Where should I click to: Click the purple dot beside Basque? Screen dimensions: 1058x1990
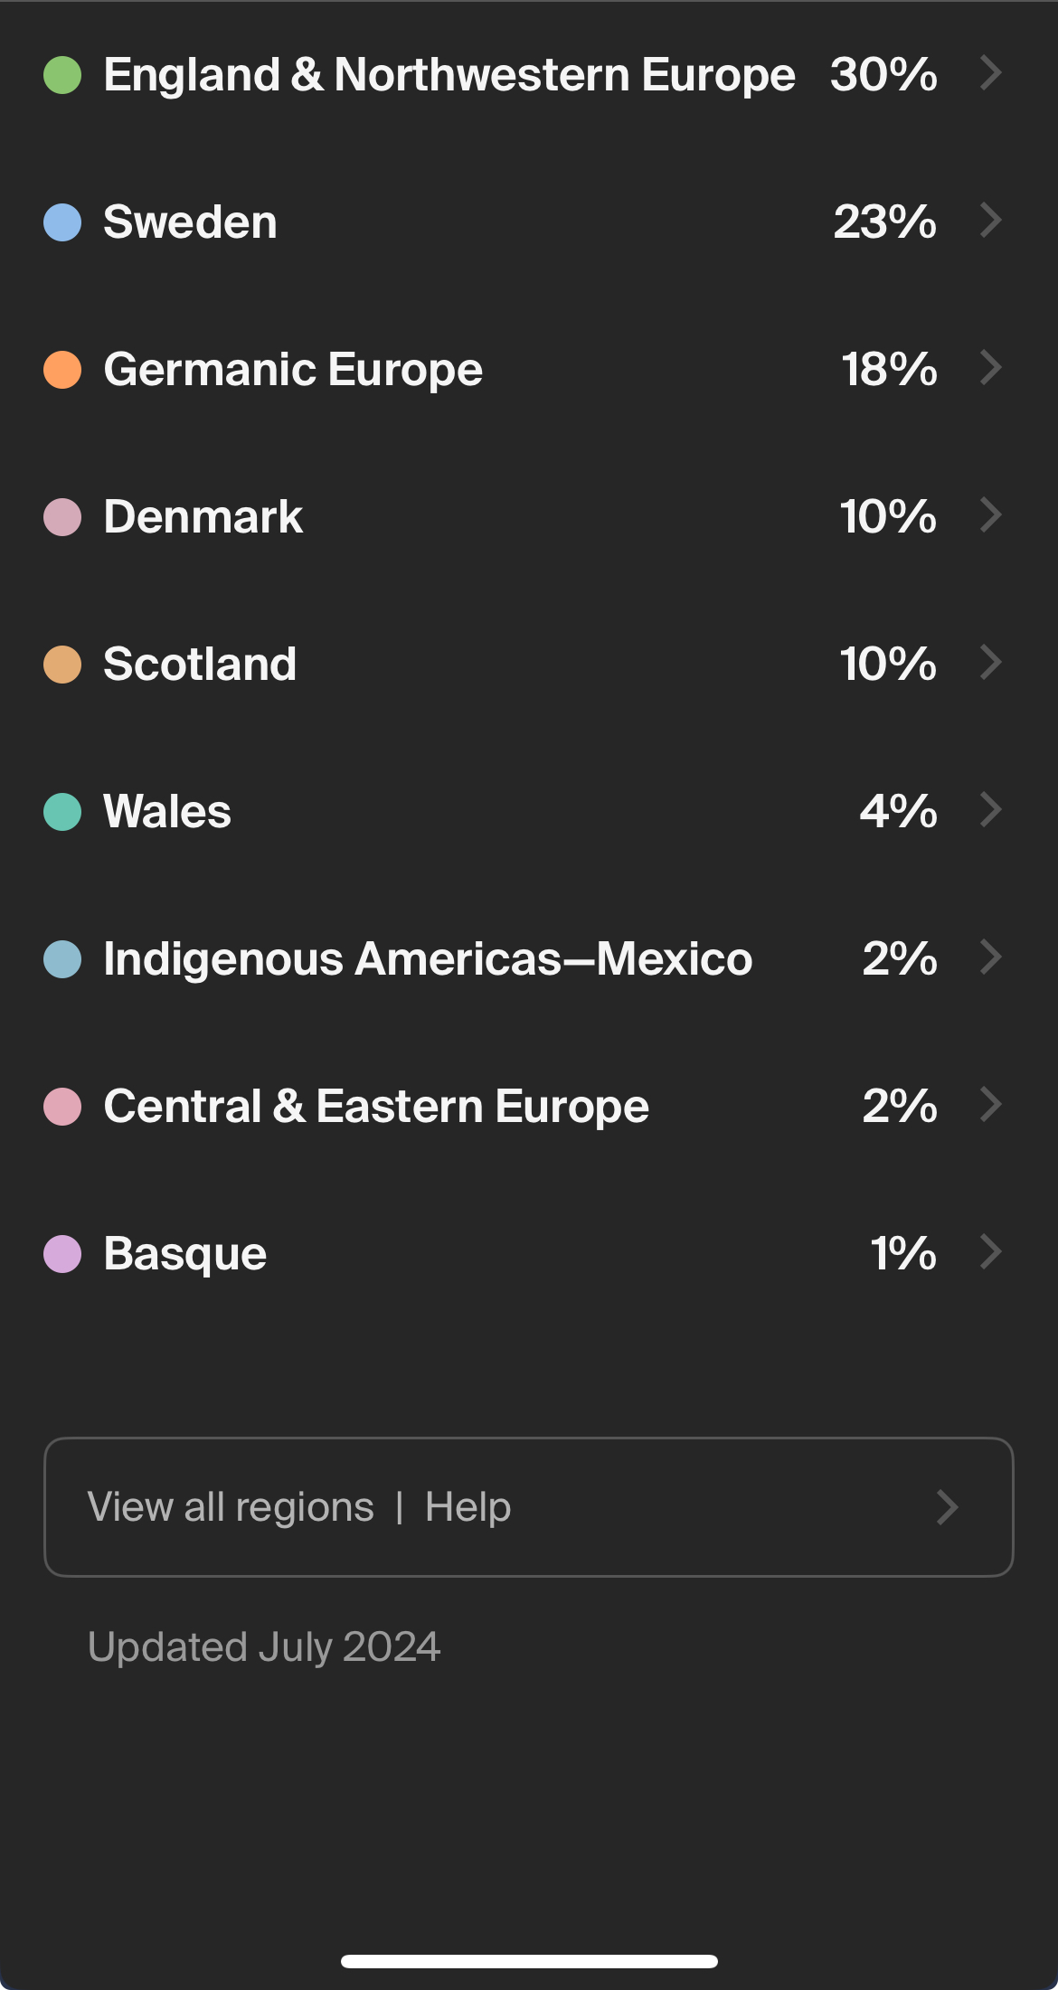pyautogui.click(x=62, y=1254)
